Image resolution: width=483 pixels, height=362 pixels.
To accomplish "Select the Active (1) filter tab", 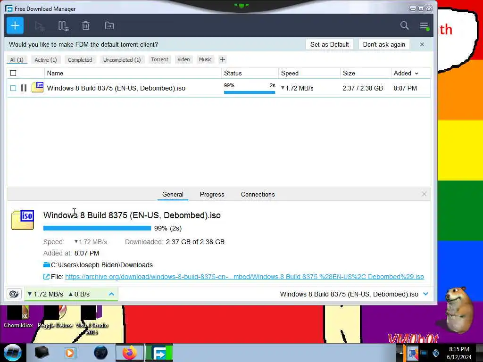I will click(x=46, y=60).
